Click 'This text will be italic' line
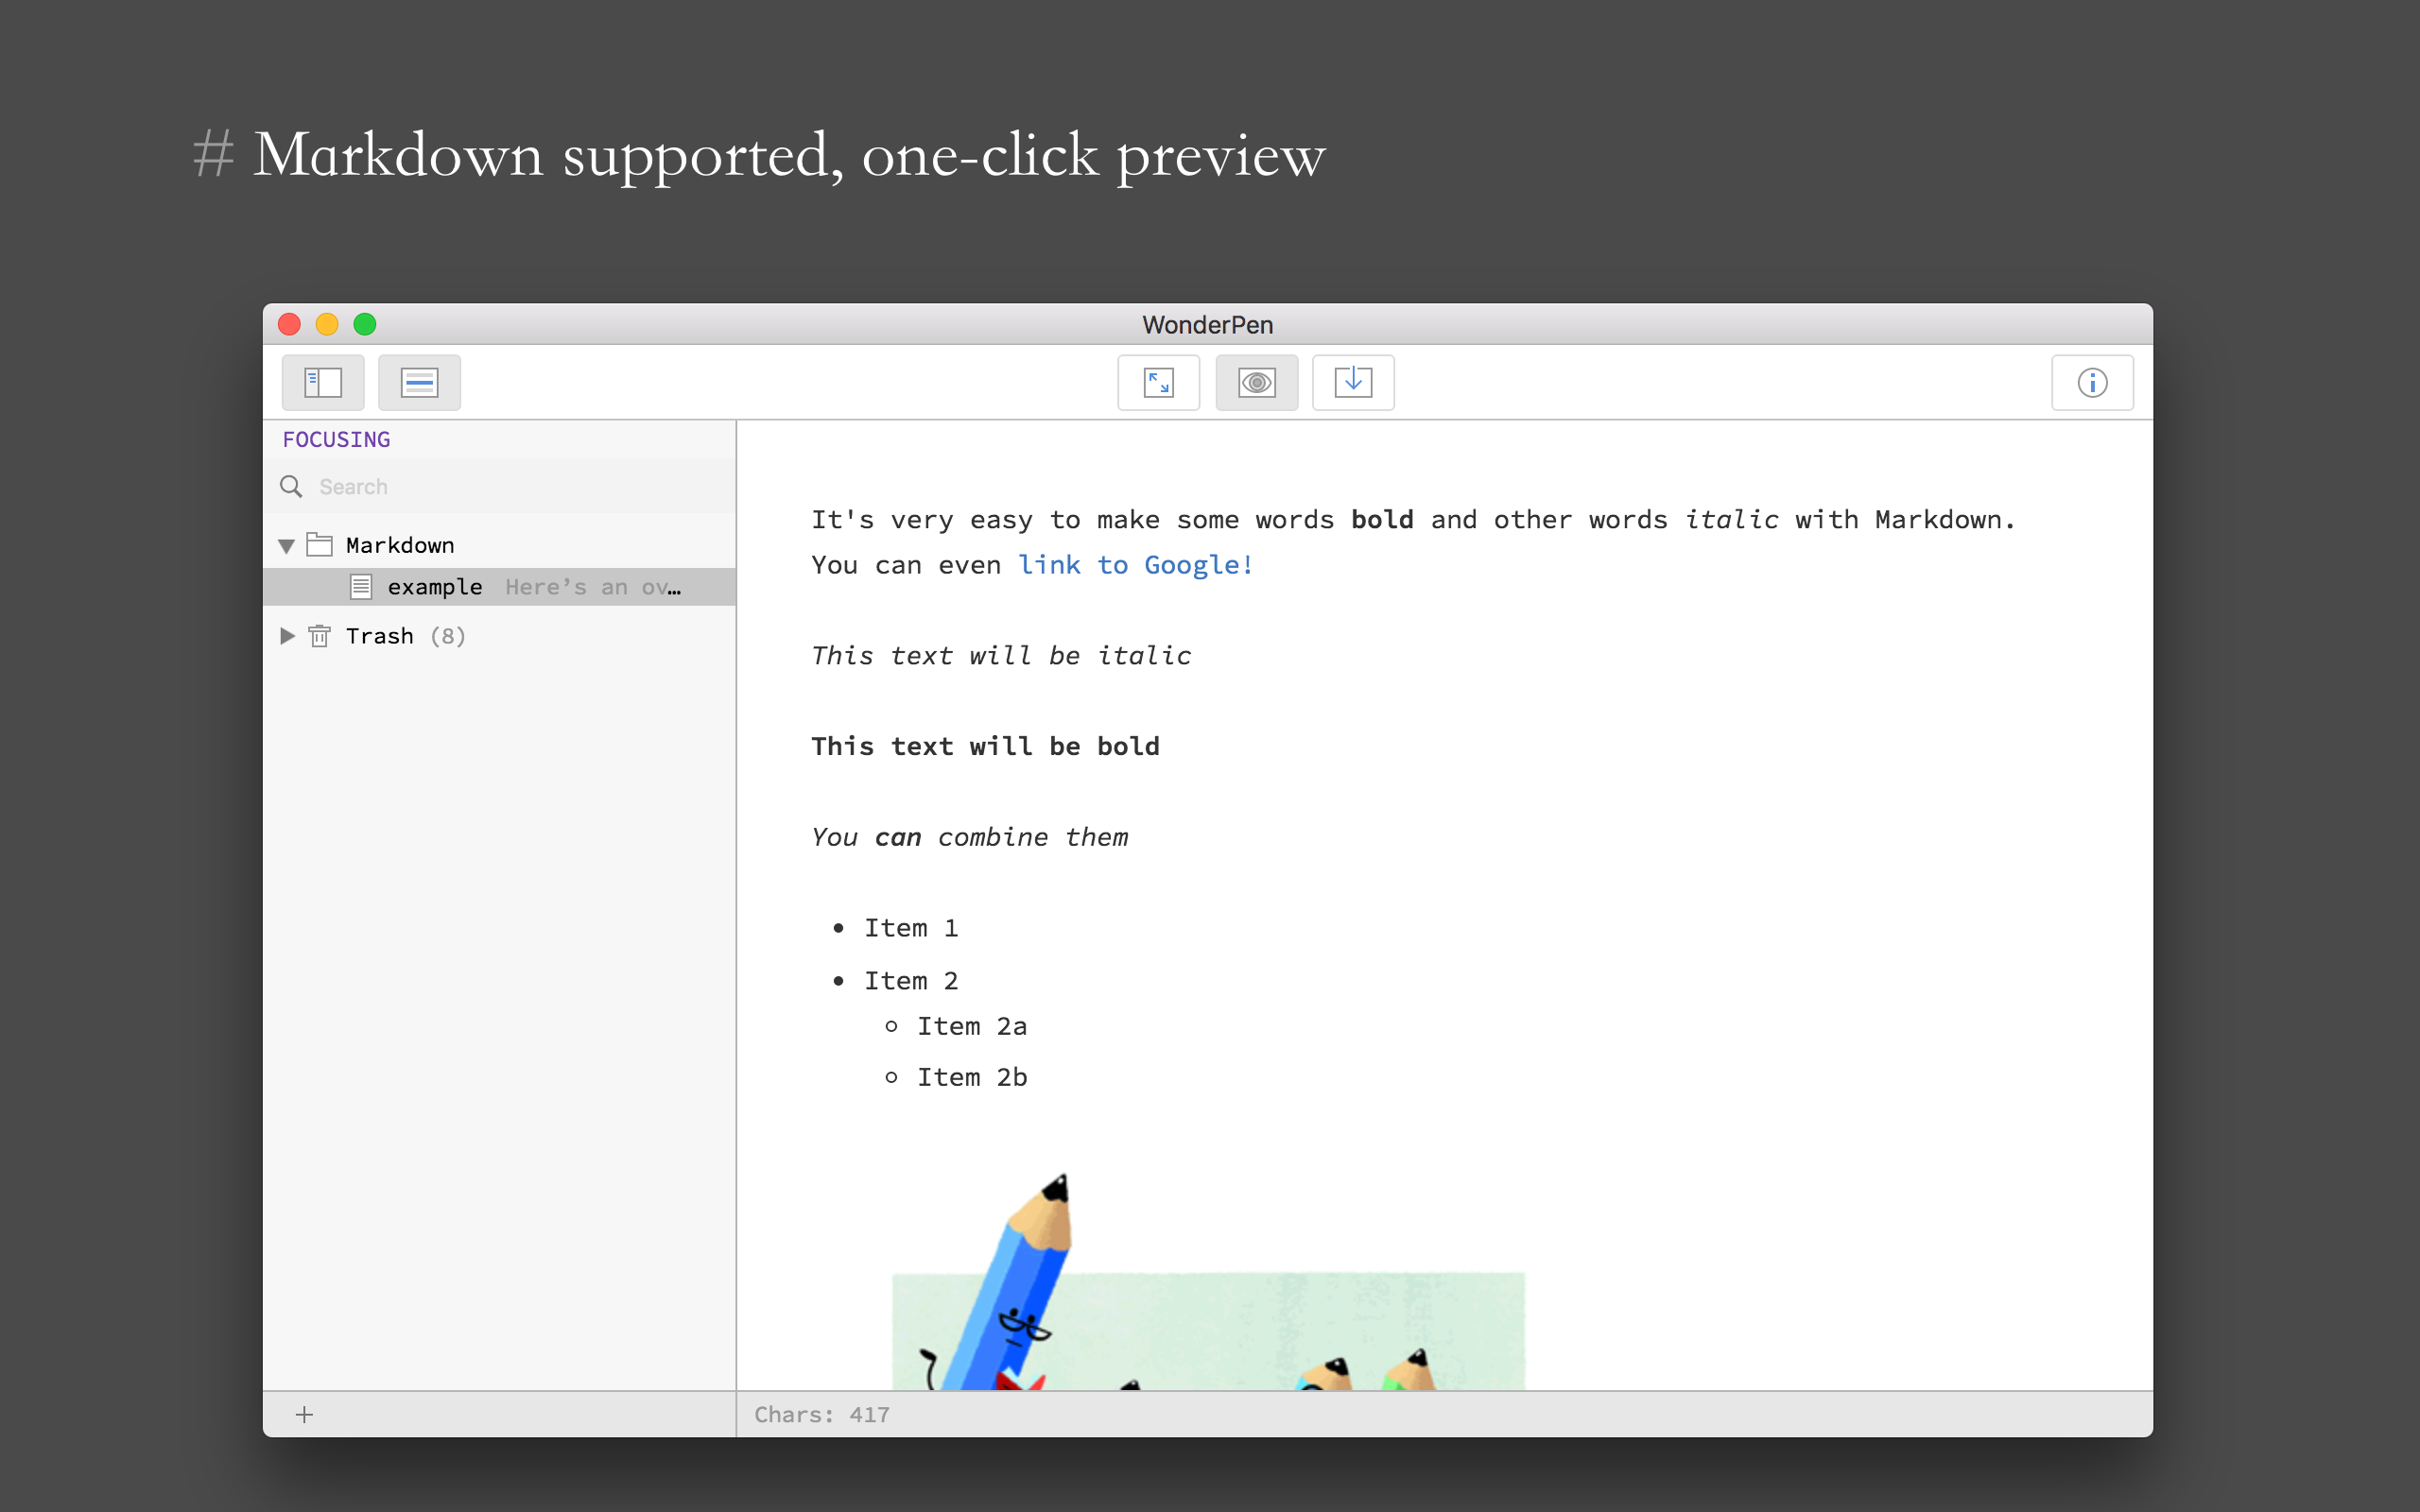 (x=1001, y=655)
